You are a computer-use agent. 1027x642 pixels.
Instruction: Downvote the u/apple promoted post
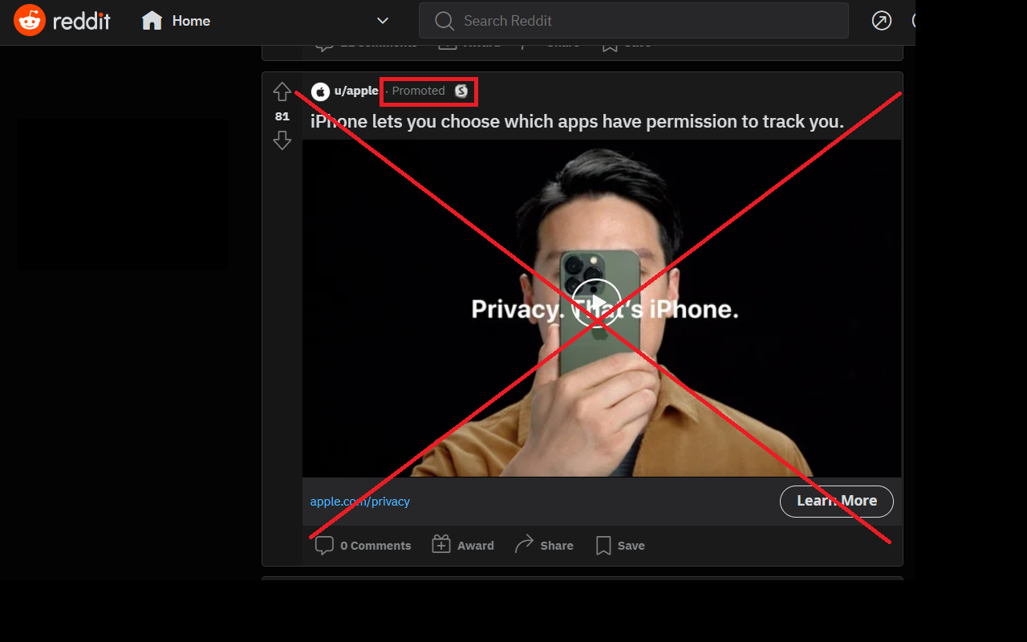(282, 141)
